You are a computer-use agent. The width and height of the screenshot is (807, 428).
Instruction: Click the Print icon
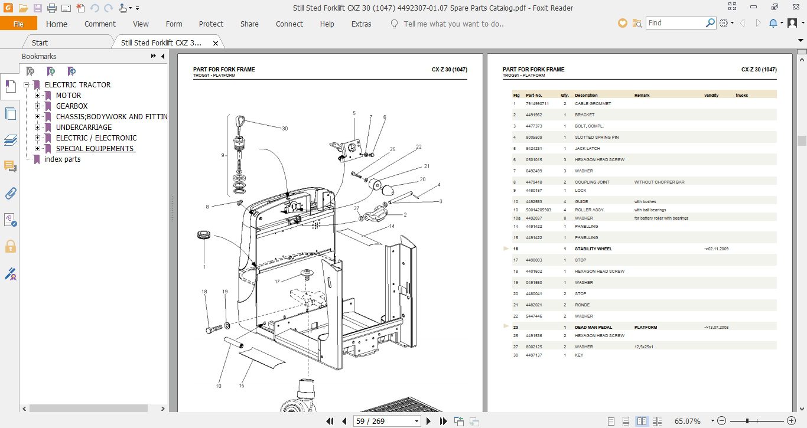51,8
